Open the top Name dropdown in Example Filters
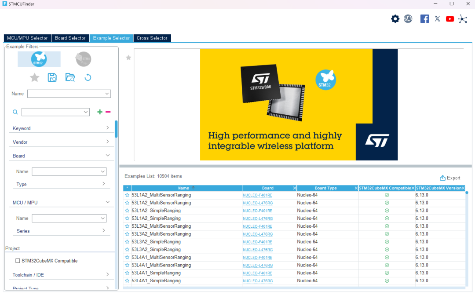This screenshot has height=295, width=475. click(69, 94)
